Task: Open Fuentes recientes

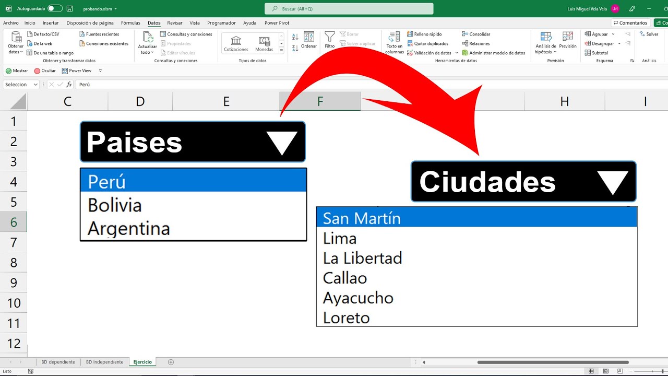Action: 99,34
